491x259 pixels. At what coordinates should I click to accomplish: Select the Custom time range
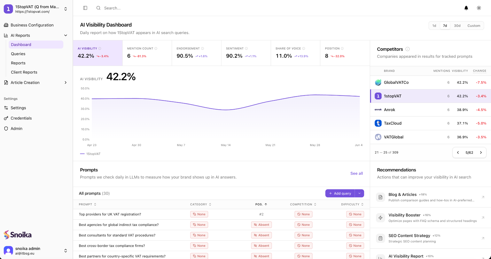474,26
